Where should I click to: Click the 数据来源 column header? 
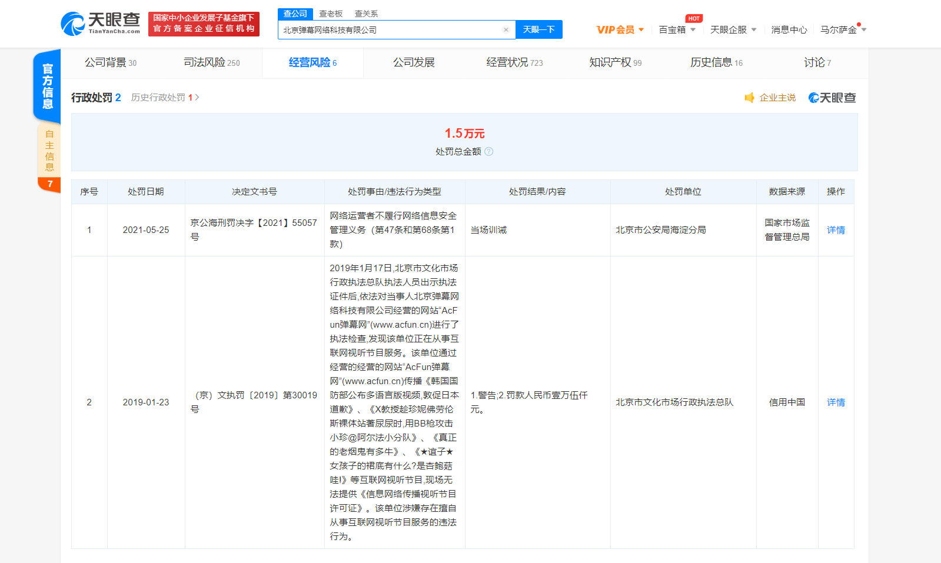point(787,192)
